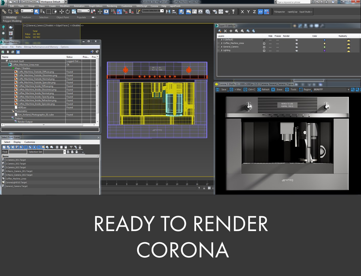361x276 pixels.
Task: Click Refresh icon in Asset Tracking toolbar
Action: (3, 52)
